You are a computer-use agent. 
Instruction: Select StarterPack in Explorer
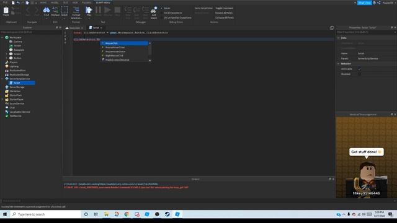point(14,95)
